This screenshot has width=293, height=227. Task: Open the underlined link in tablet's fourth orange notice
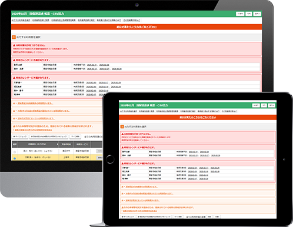point(140,211)
